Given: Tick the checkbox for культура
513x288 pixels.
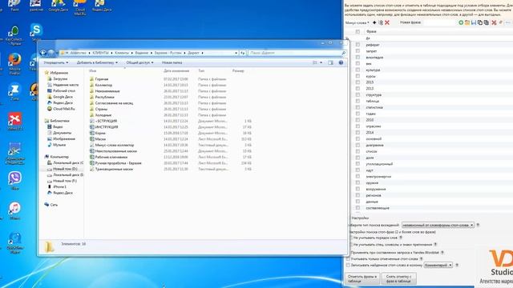Looking at the screenshot, I should pyautogui.click(x=357, y=70).
